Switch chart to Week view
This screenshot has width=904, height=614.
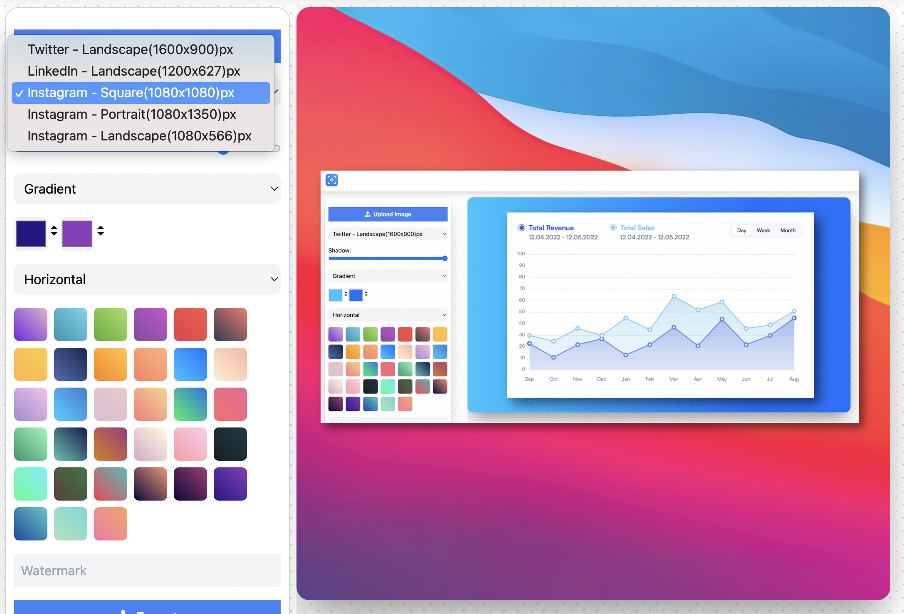[x=763, y=230]
